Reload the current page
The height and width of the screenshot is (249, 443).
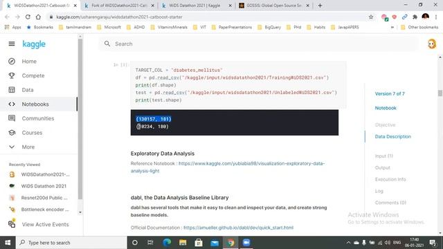point(28,17)
